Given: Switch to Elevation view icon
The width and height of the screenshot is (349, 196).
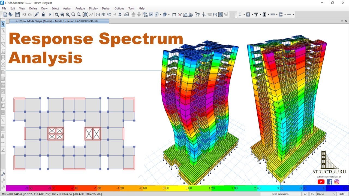Looking at the screenshot, I should 109,14.
